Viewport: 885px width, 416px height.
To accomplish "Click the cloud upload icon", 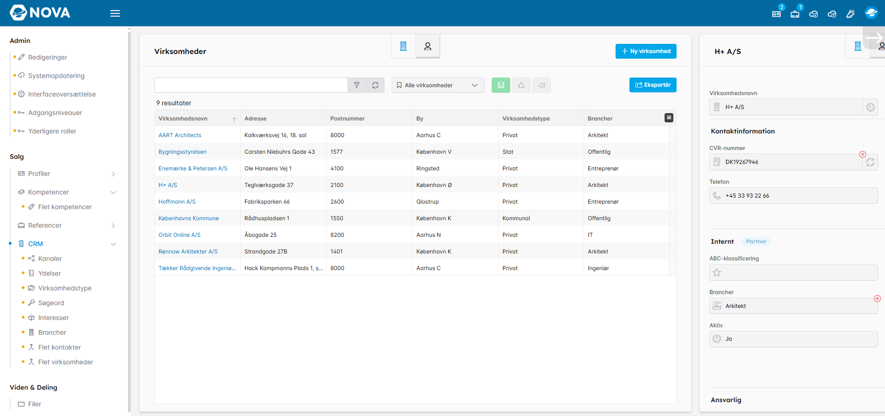I will 832,14.
